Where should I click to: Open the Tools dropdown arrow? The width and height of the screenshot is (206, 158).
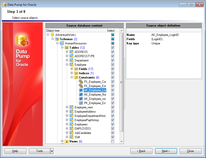(52, 151)
